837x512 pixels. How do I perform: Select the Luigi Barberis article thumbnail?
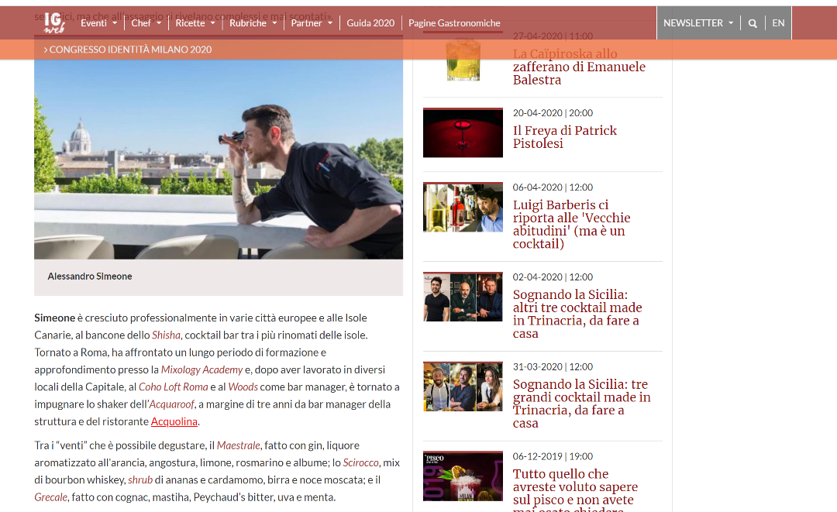click(463, 207)
